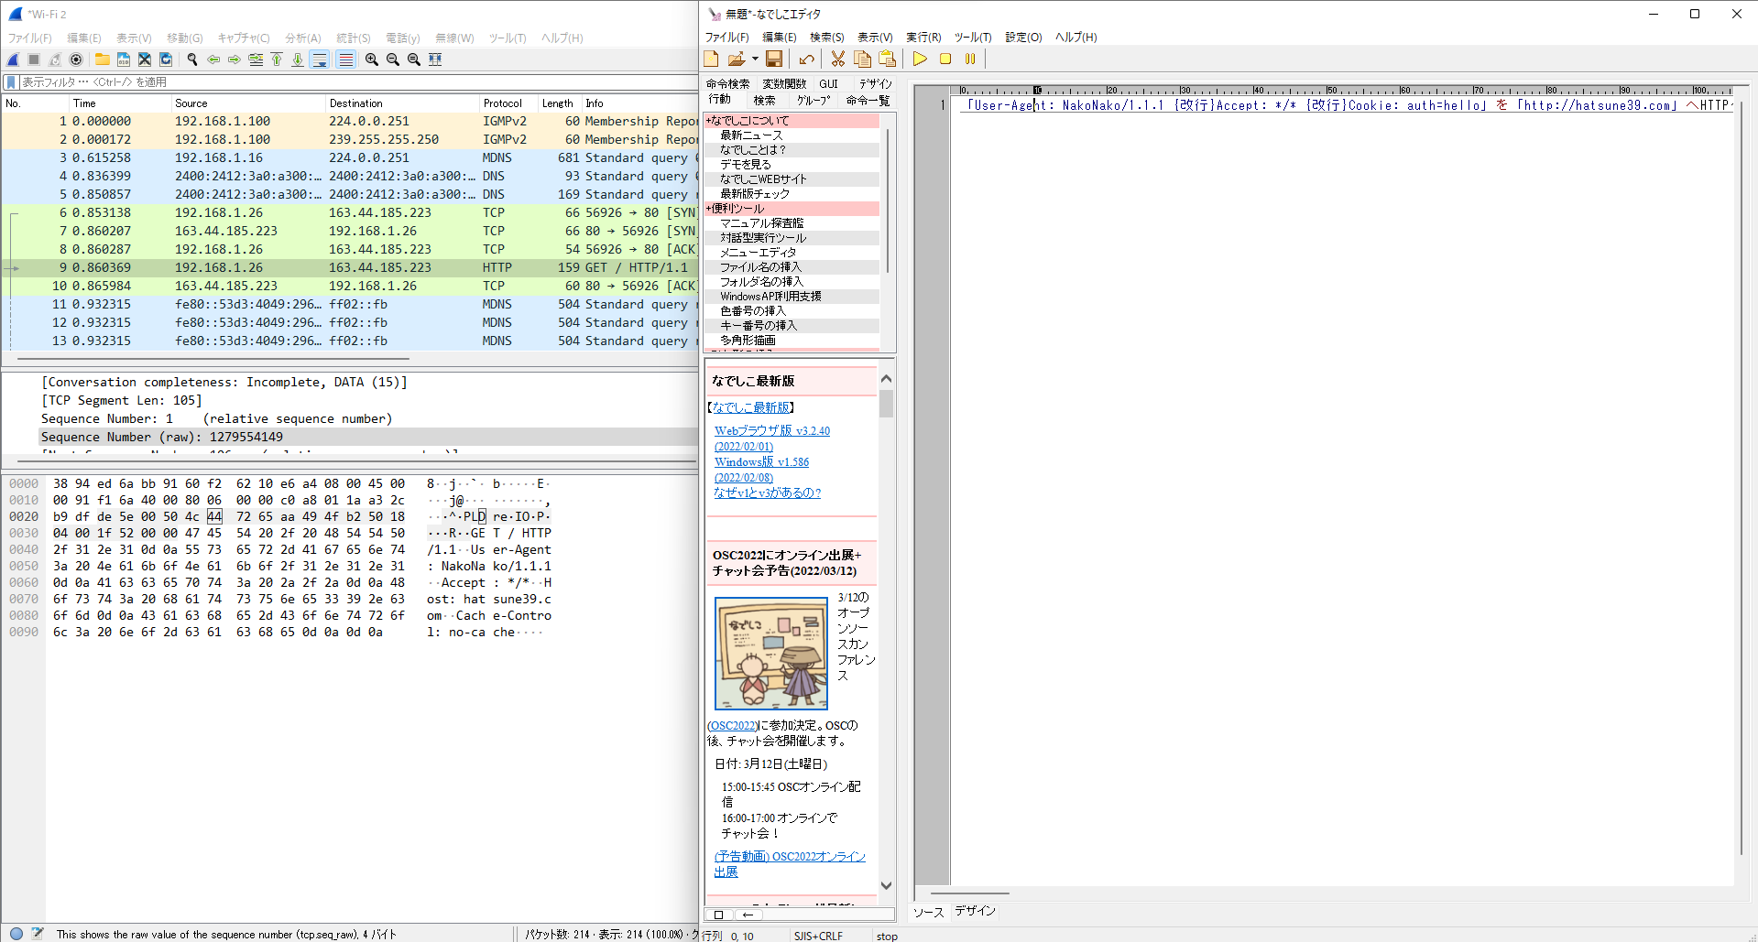Screen dimensions: 1758x942
Task: Click the resize columns icon
Action: pyautogui.click(x=435, y=60)
